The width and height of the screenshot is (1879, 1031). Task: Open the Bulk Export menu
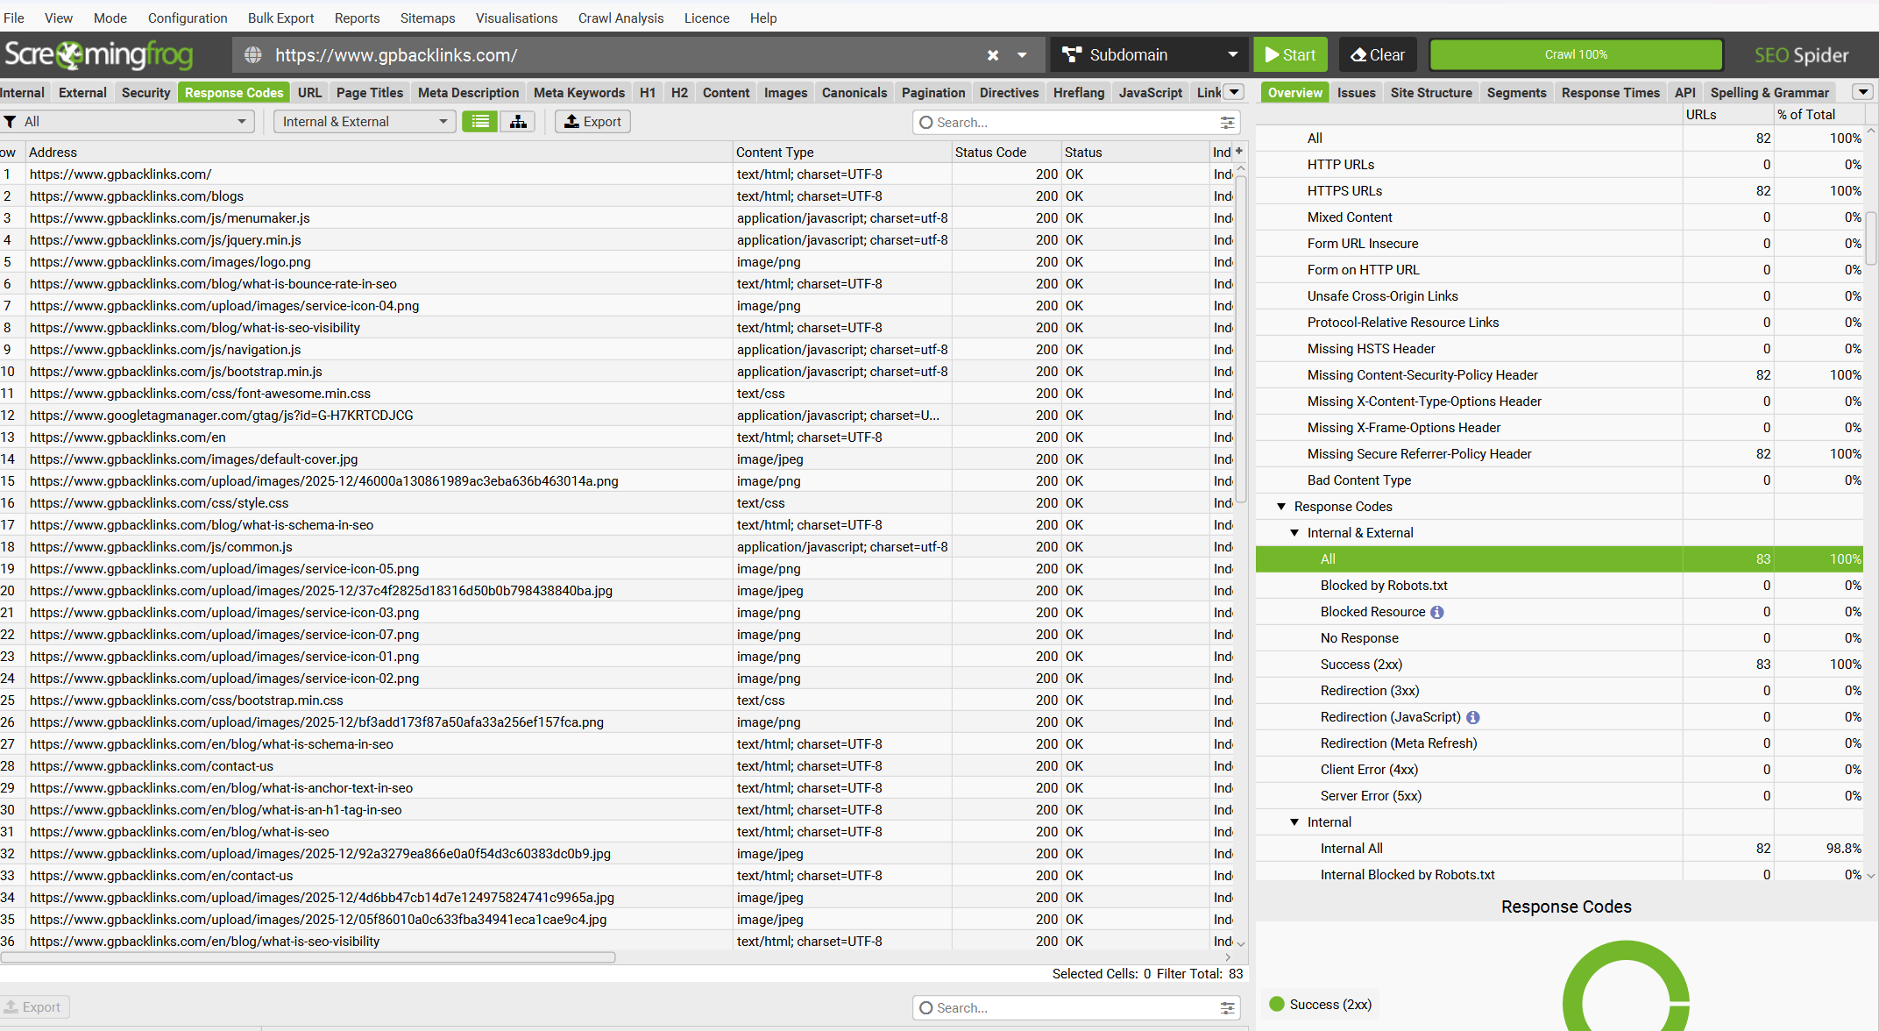[x=280, y=18]
